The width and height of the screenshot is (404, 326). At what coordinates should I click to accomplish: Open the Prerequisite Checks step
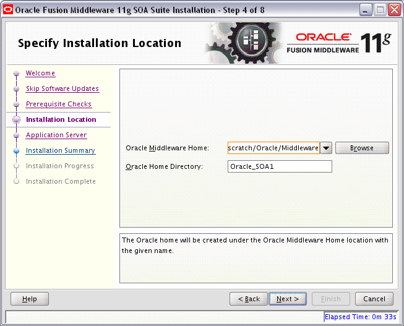pos(59,104)
